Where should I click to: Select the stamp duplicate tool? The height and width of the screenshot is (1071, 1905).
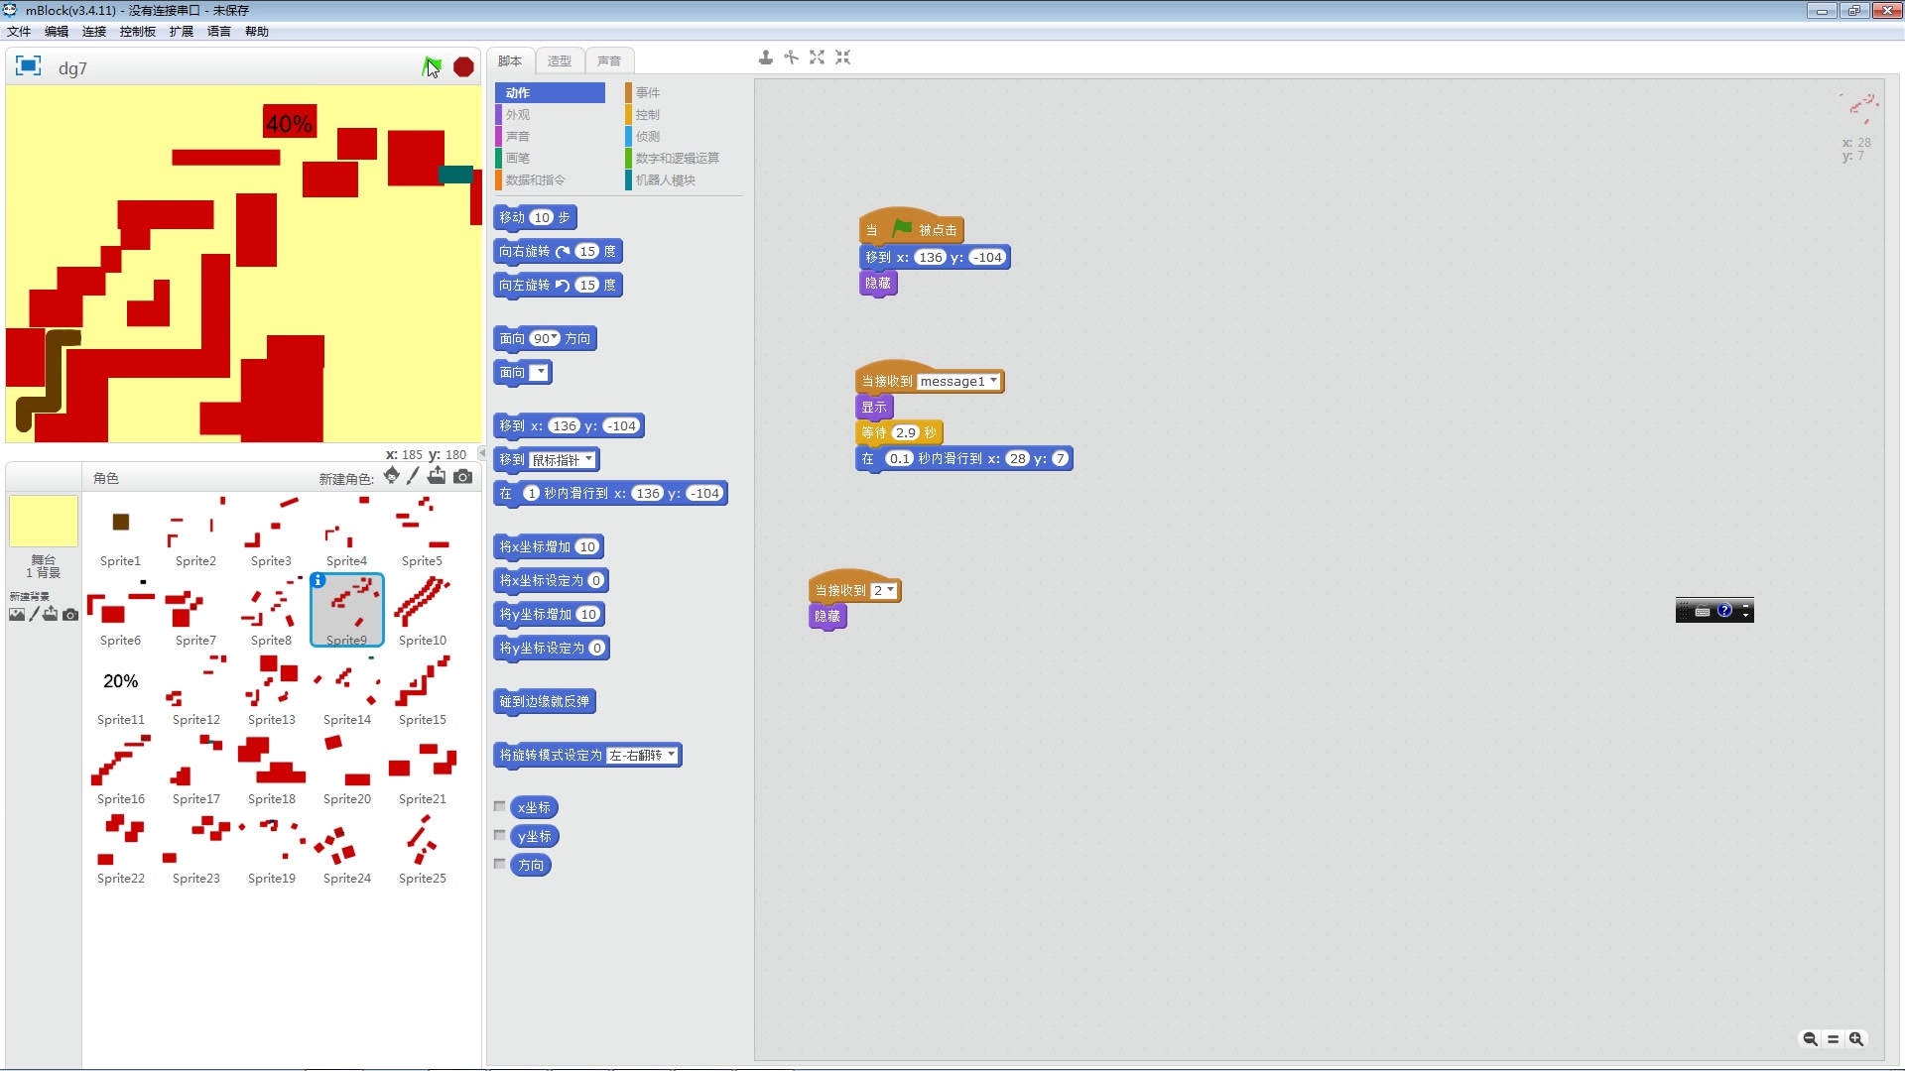coord(765,58)
